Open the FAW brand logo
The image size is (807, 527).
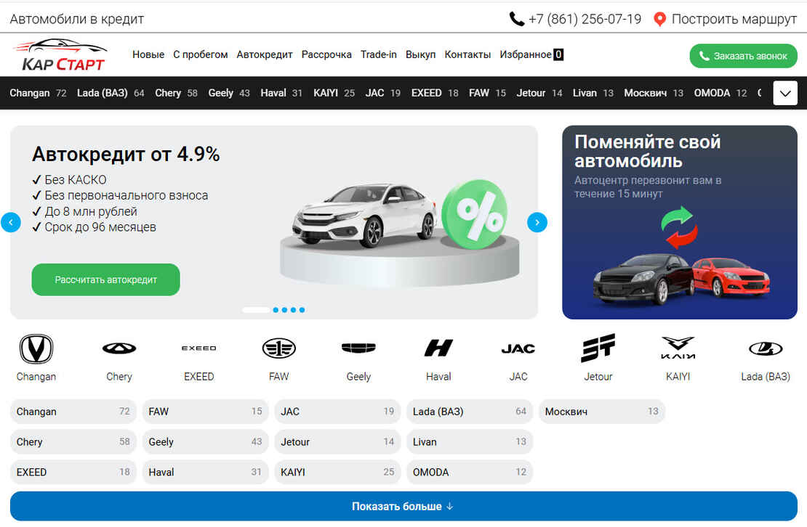click(x=278, y=349)
